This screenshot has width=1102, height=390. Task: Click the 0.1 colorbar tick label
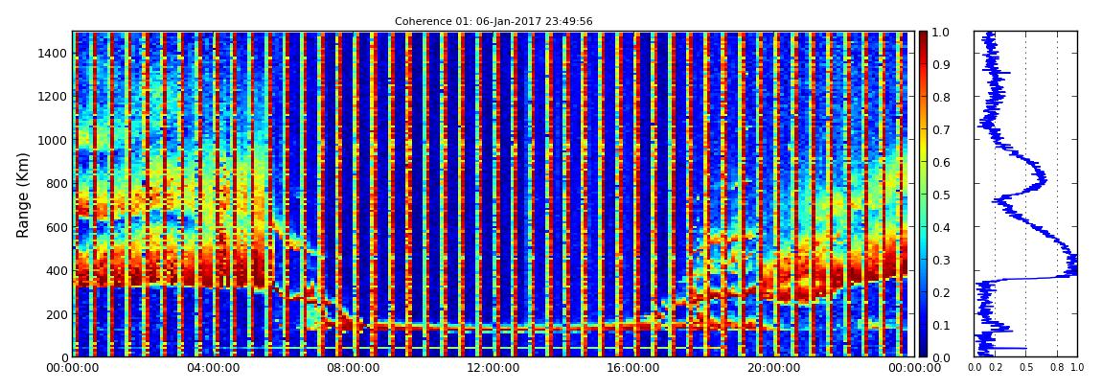coord(940,326)
